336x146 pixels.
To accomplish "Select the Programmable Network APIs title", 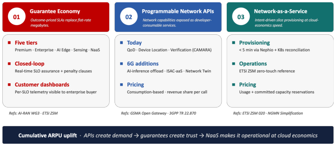I will (x=178, y=11).
